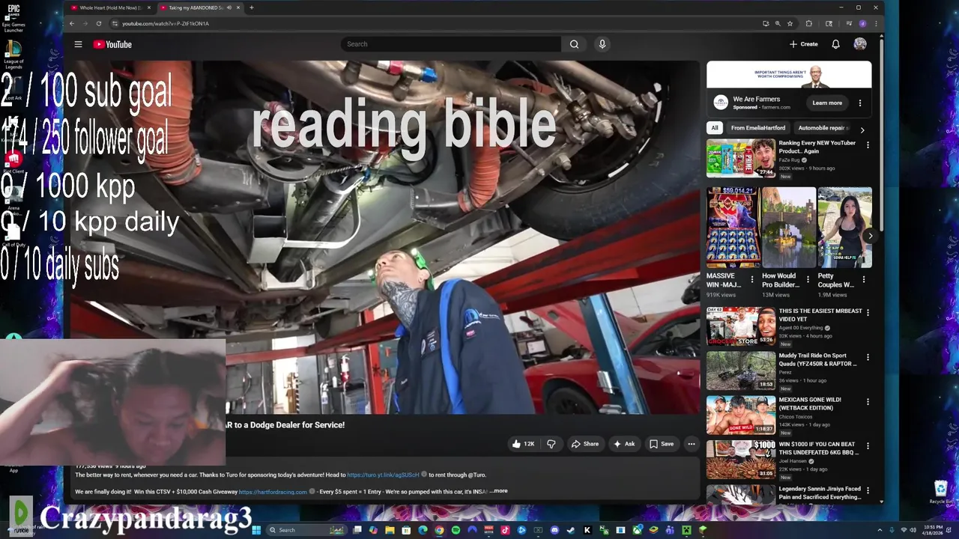Select the Automobile repair chip
This screenshot has height=539, width=959.
tap(823, 128)
